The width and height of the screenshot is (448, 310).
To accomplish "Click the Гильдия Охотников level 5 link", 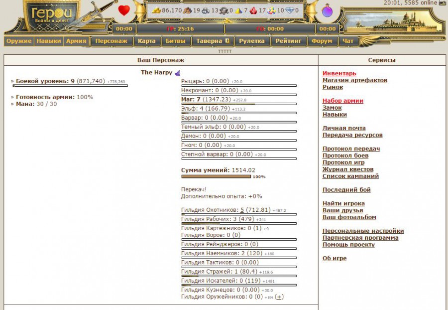I will [x=242, y=210].
